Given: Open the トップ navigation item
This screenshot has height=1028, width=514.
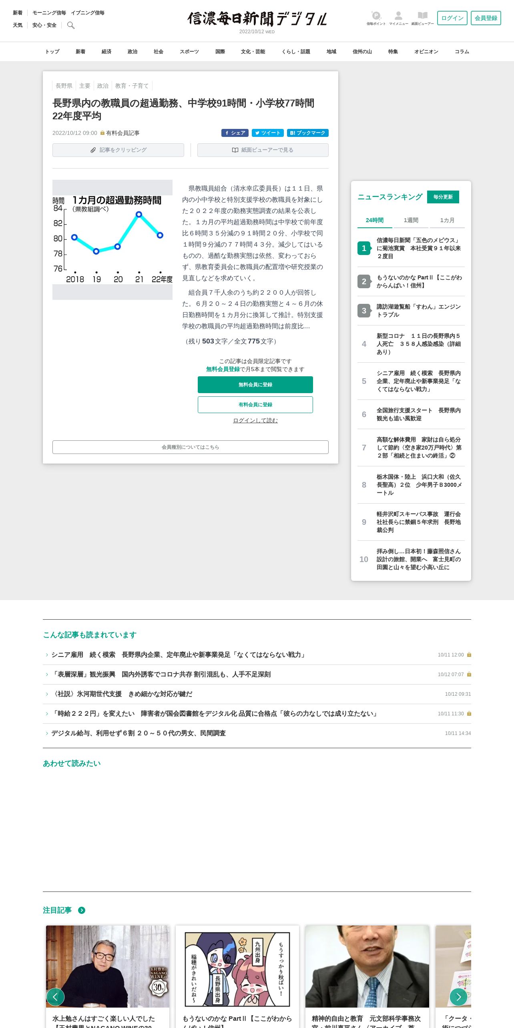Looking at the screenshot, I should pos(52,52).
